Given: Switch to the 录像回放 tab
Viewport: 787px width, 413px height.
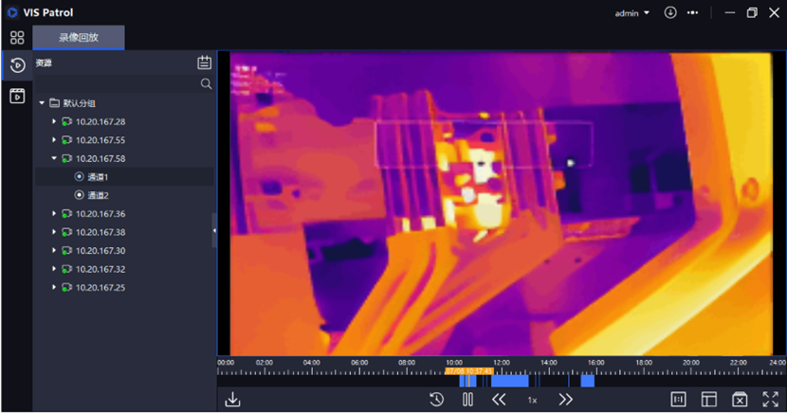Looking at the screenshot, I should tap(78, 38).
